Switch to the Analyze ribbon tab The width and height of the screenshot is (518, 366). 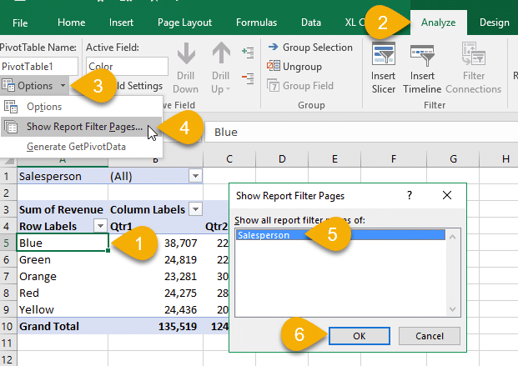438,23
